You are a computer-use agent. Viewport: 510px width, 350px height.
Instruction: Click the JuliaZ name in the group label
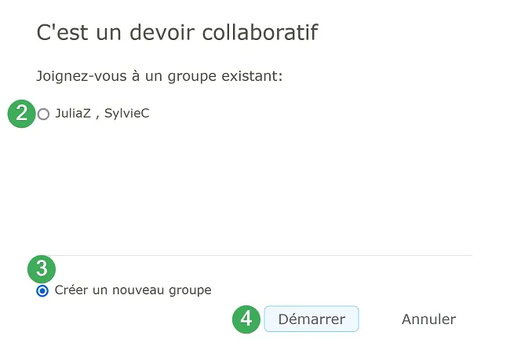point(73,113)
